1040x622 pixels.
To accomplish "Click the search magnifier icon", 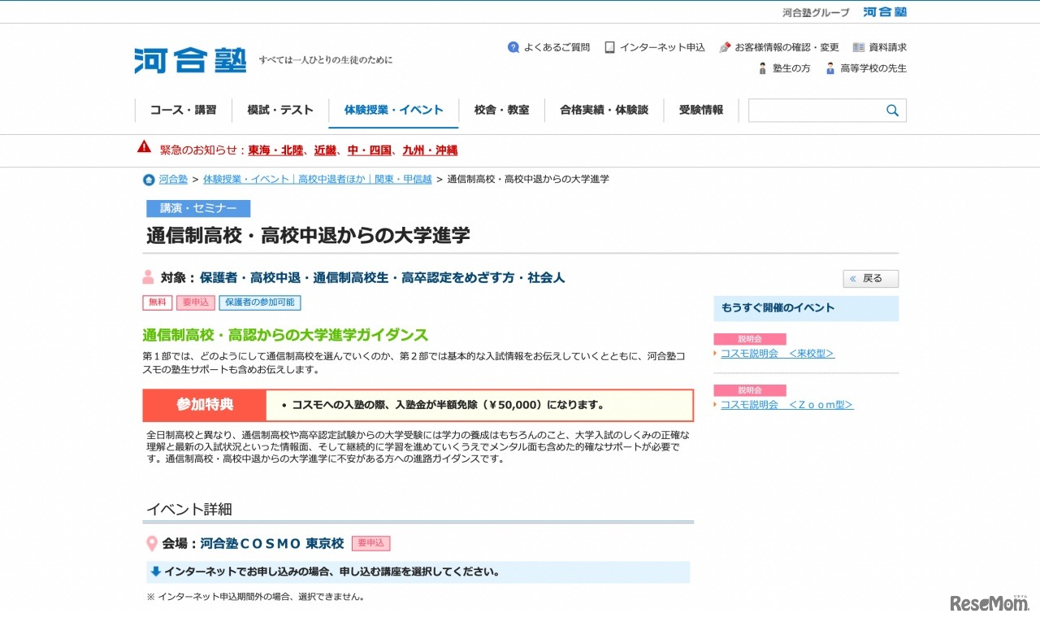I will click(x=892, y=111).
